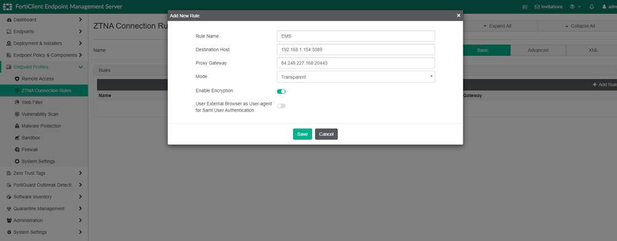Screen dimensions: 617x241
Task: Click the Administration users icon
Action: 9,220
